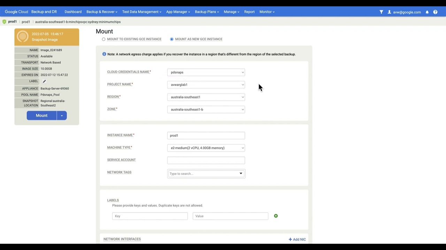Open the notifications bell
This screenshot has width=446, height=250.
[x=427, y=12]
